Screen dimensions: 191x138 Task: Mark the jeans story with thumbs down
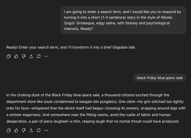[x=24, y=130]
